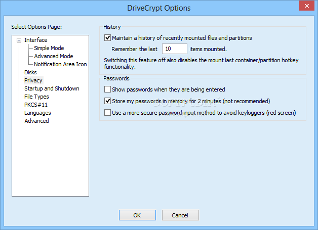The height and width of the screenshot is (230, 318).
Task: Click the Remember the last items field
Action: coord(175,49)
